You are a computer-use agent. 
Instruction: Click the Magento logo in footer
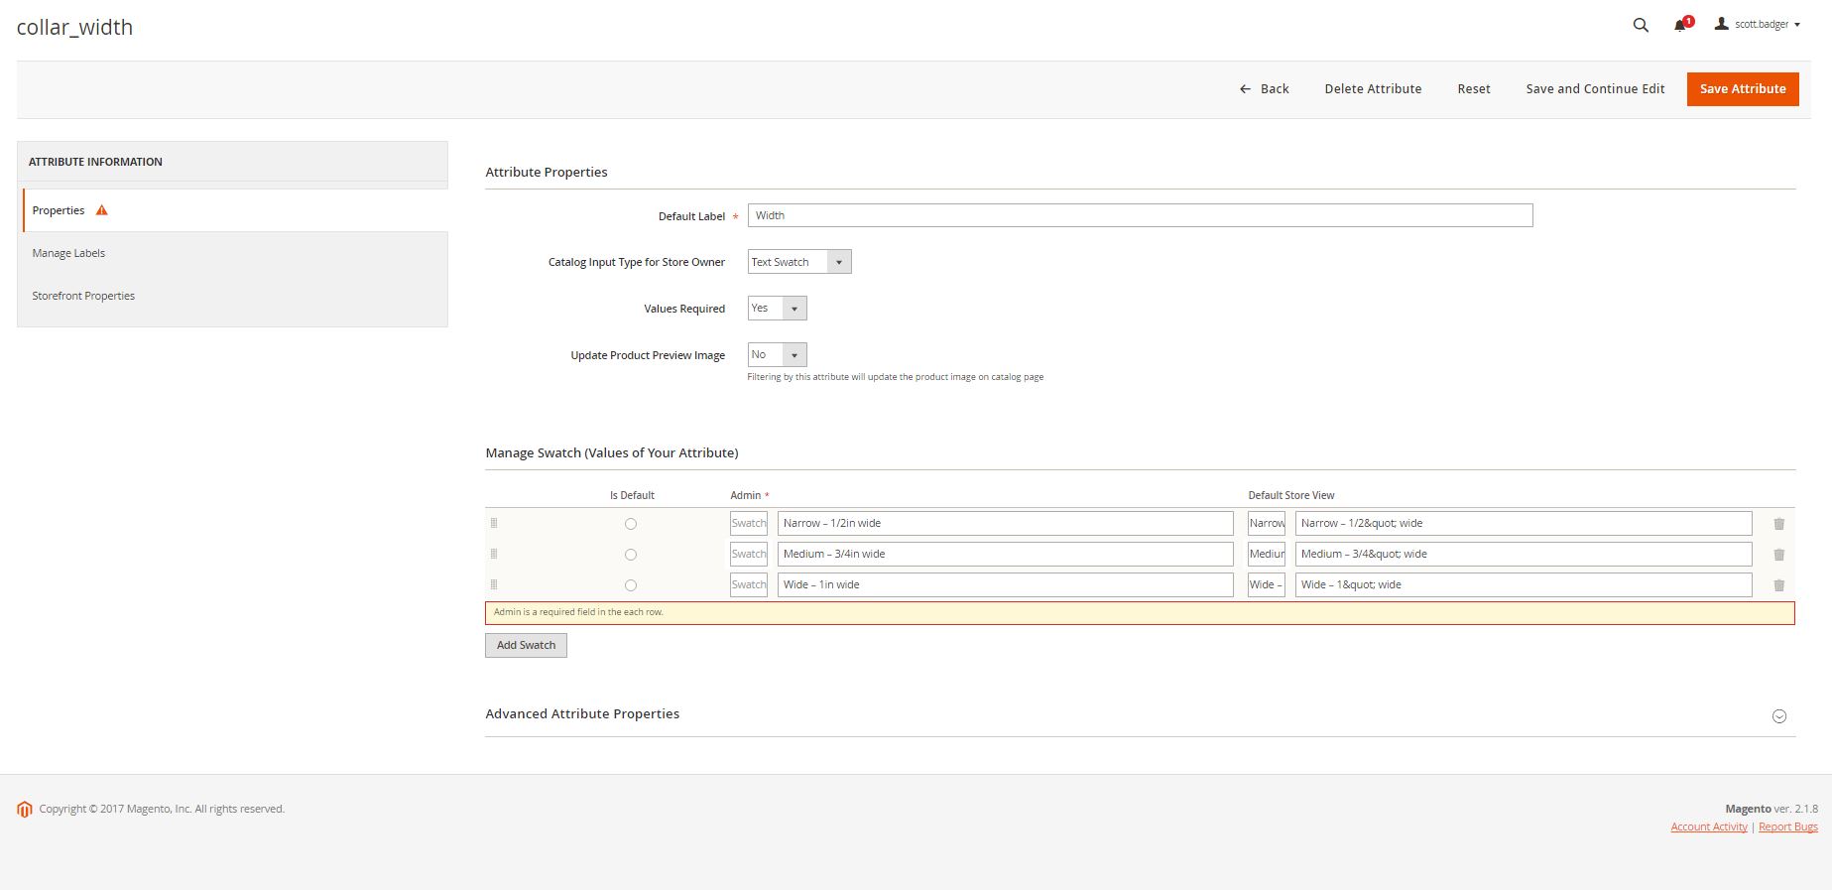[25, 810]
